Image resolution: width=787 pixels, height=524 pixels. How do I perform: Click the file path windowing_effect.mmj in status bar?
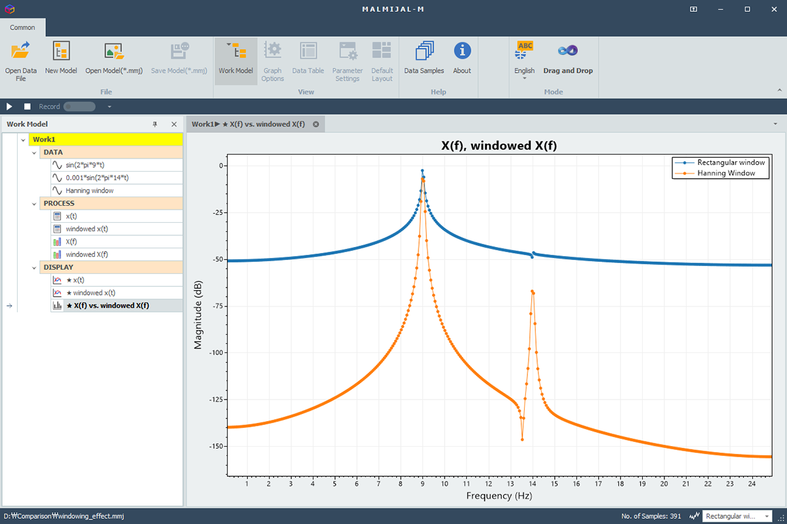[64, 516]
